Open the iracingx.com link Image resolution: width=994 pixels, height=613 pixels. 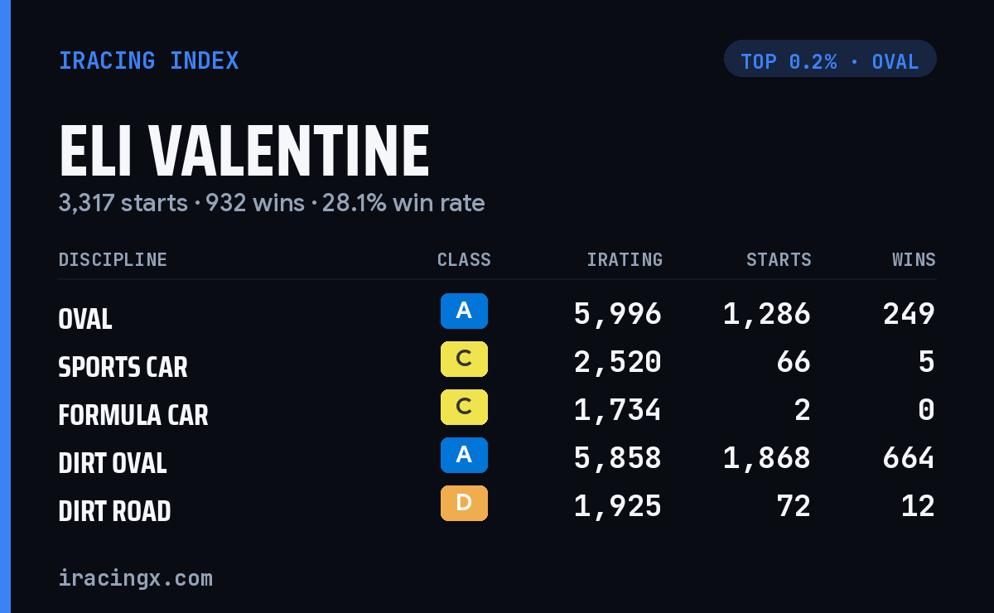pos(136,578)
